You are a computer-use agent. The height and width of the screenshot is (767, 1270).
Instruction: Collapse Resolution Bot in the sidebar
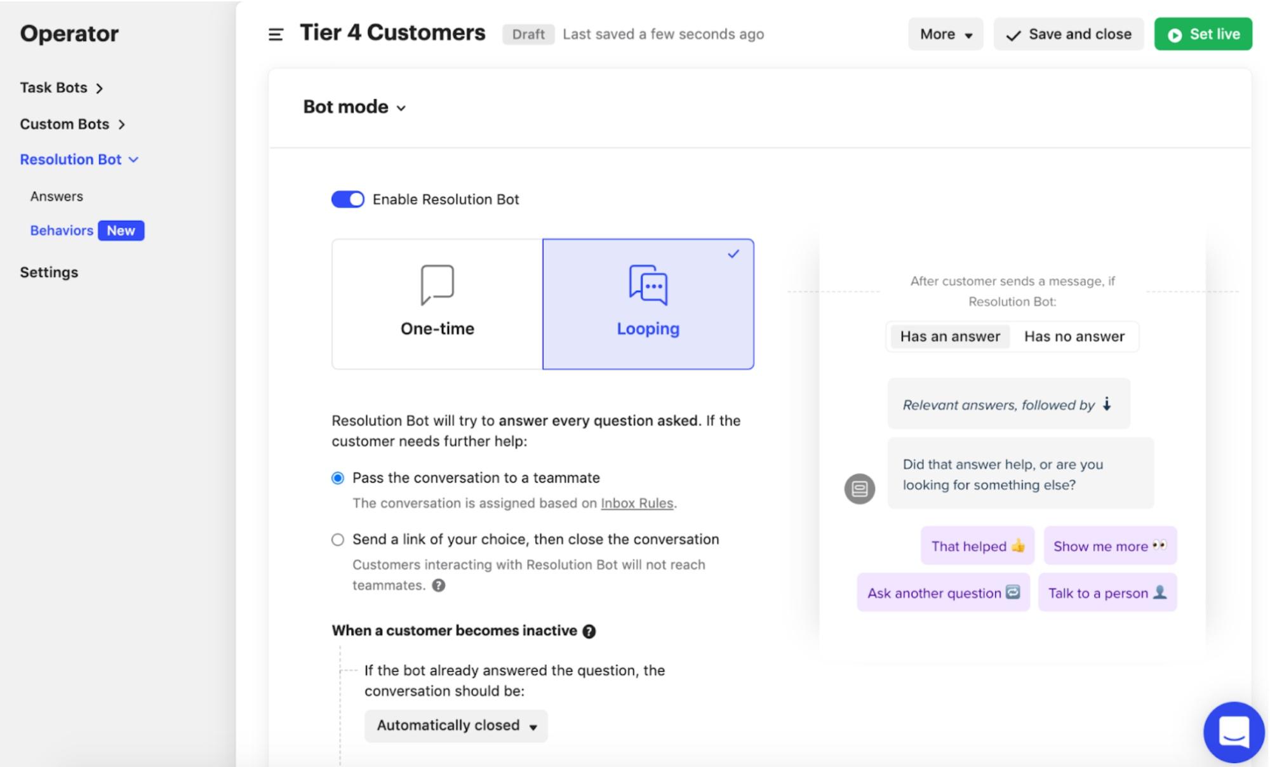coord(79,159)
